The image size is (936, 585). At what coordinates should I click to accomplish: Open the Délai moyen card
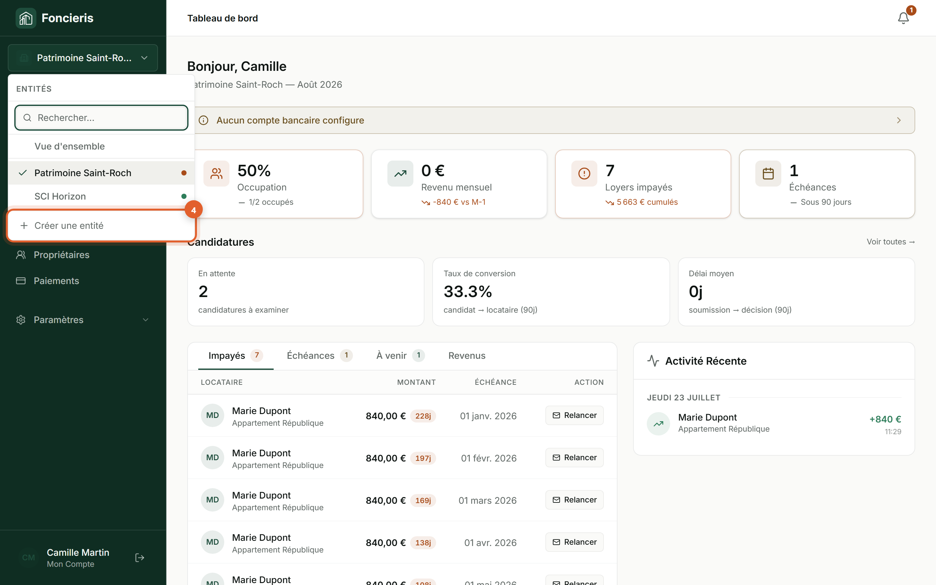[x=796, y=292]
